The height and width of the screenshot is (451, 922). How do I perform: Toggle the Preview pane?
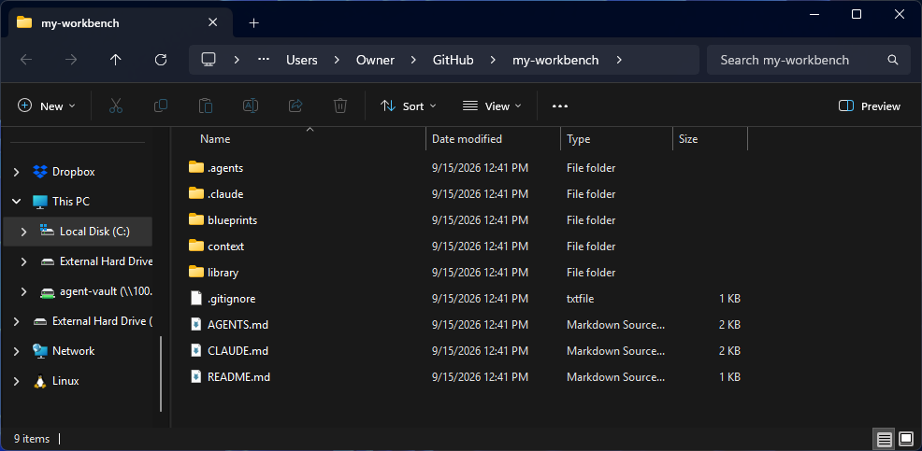click(x=869, y=106)
